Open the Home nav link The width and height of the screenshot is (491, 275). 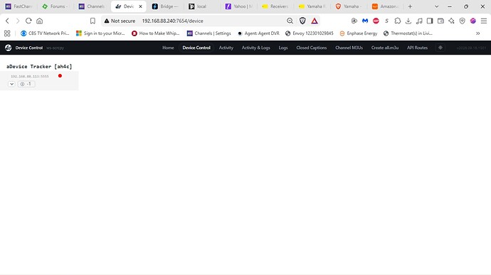point(168,48)
